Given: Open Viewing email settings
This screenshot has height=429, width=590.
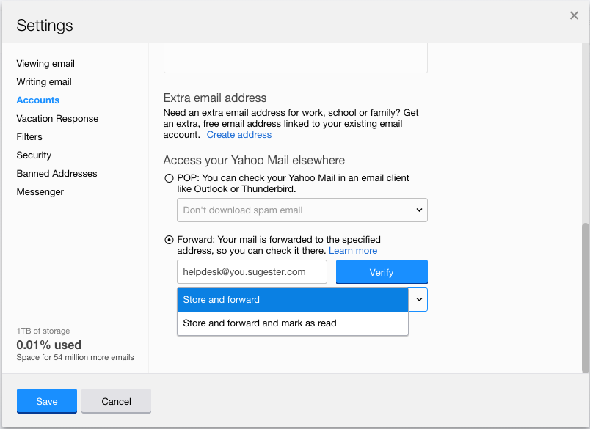Looking at the screenshot, I should pyautogui.click(x=45, y=64).
